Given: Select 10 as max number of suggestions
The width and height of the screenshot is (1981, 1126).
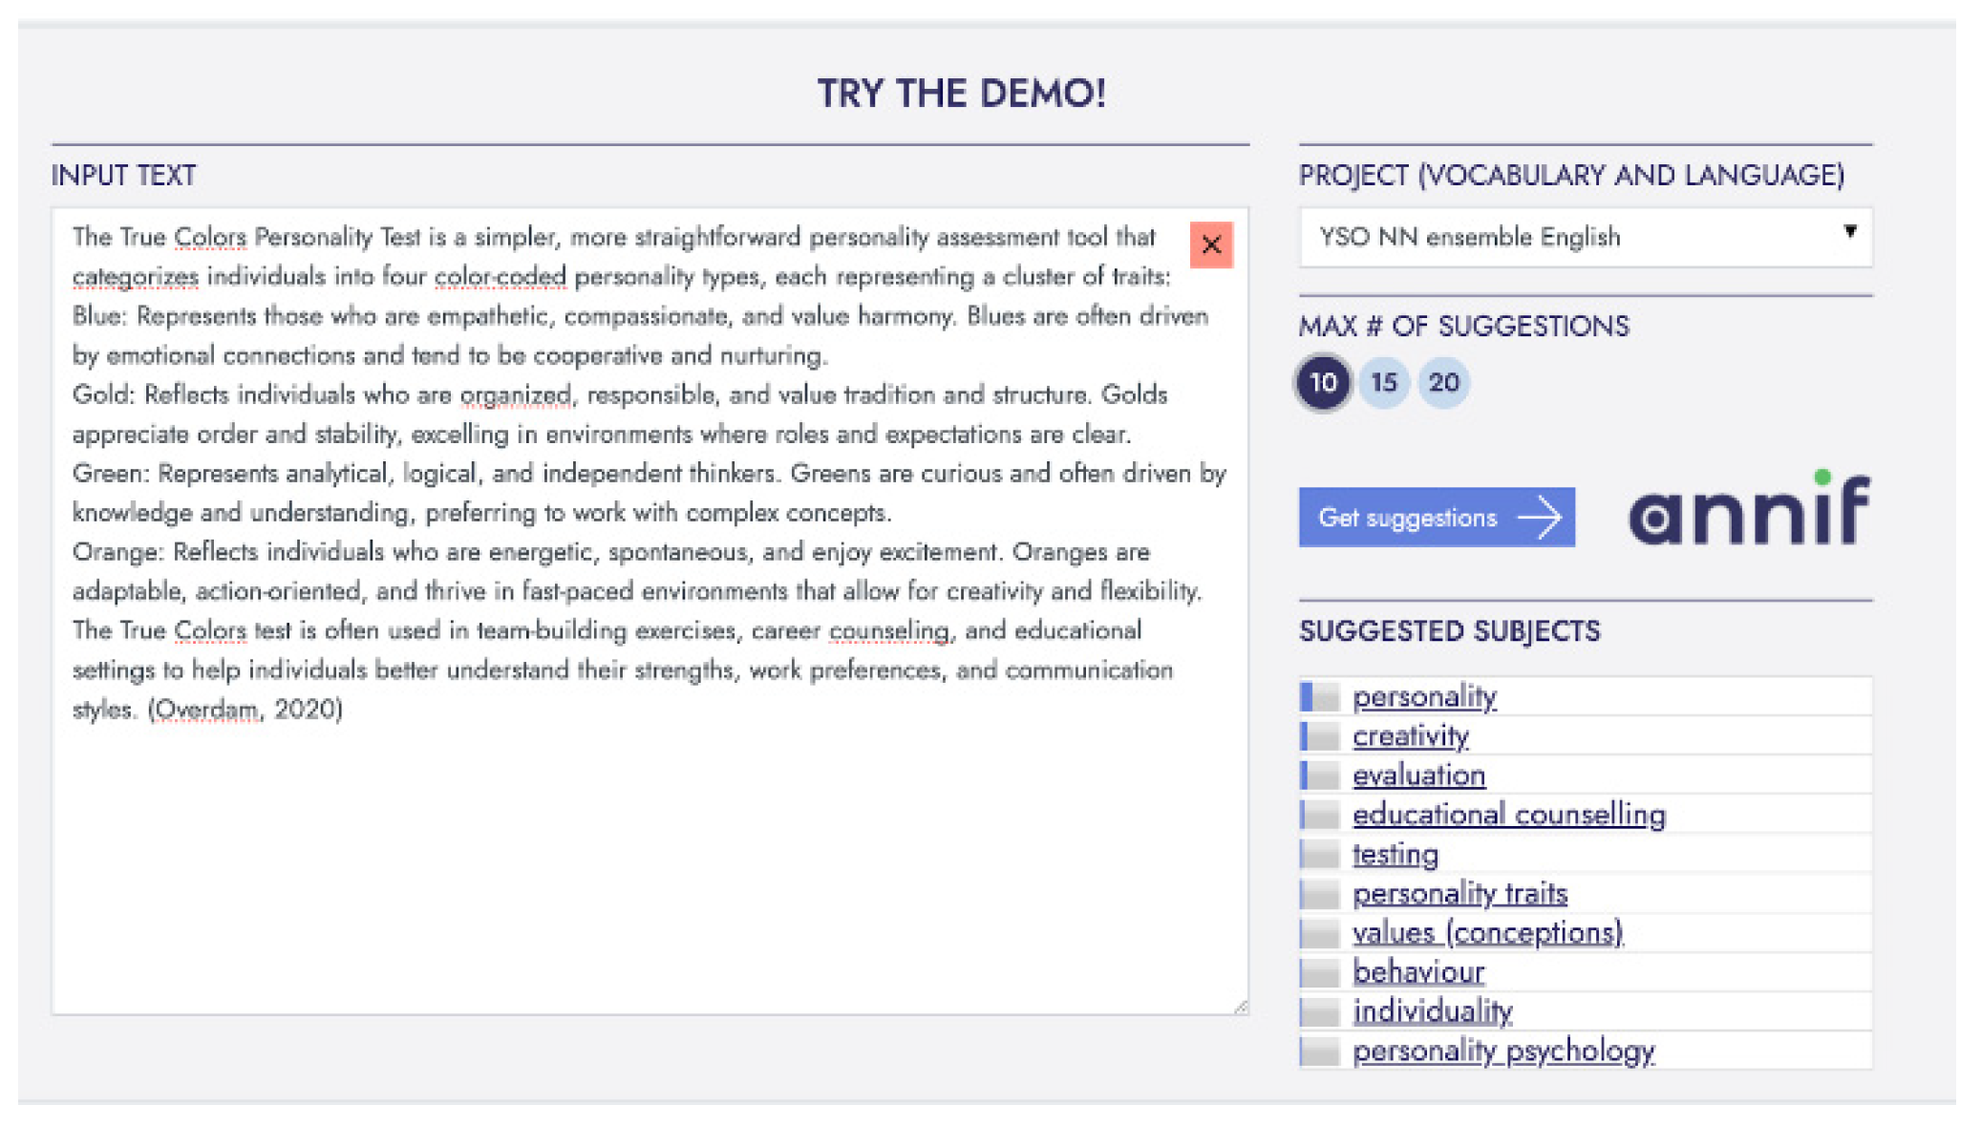Looking at the screenshot, I should click(1323, 382).
